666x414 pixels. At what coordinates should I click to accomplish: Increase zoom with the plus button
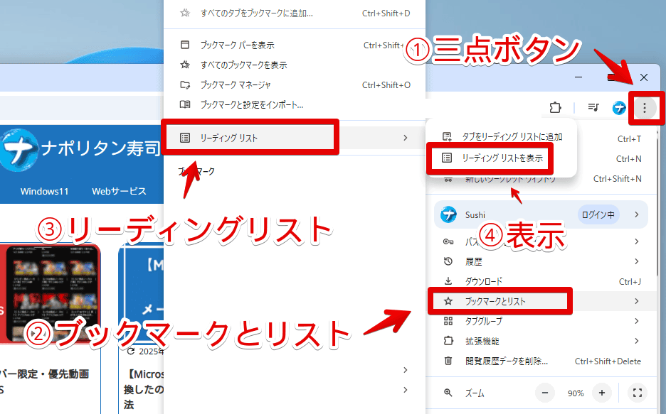pyautogui.click(x=601, y=393)
